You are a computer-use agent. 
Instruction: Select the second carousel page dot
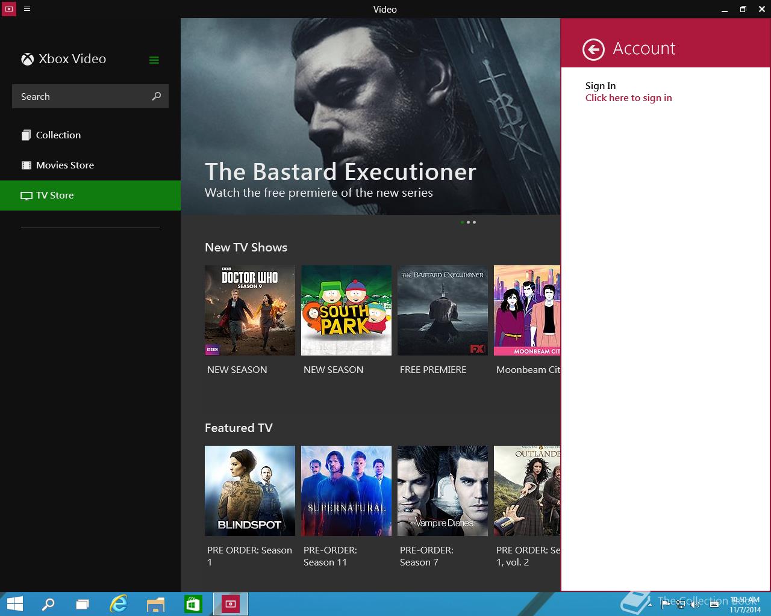pyautogui.click(x=468, y=223)
